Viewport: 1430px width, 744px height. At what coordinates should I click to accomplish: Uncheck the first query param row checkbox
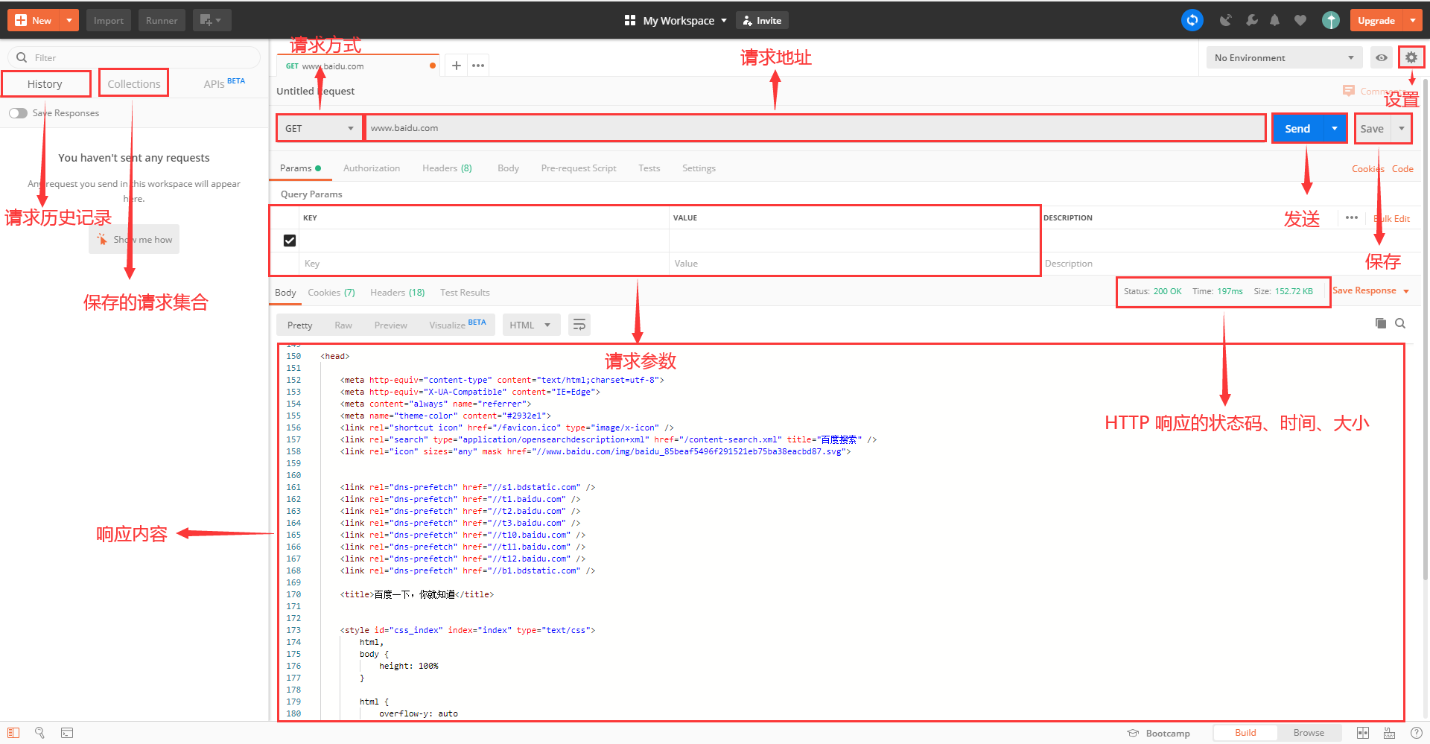(290, 241)
